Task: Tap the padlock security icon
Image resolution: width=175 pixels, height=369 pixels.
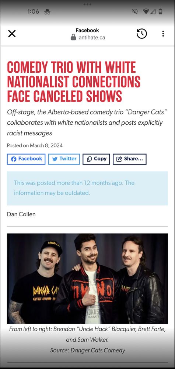Action: pos(73,37)
